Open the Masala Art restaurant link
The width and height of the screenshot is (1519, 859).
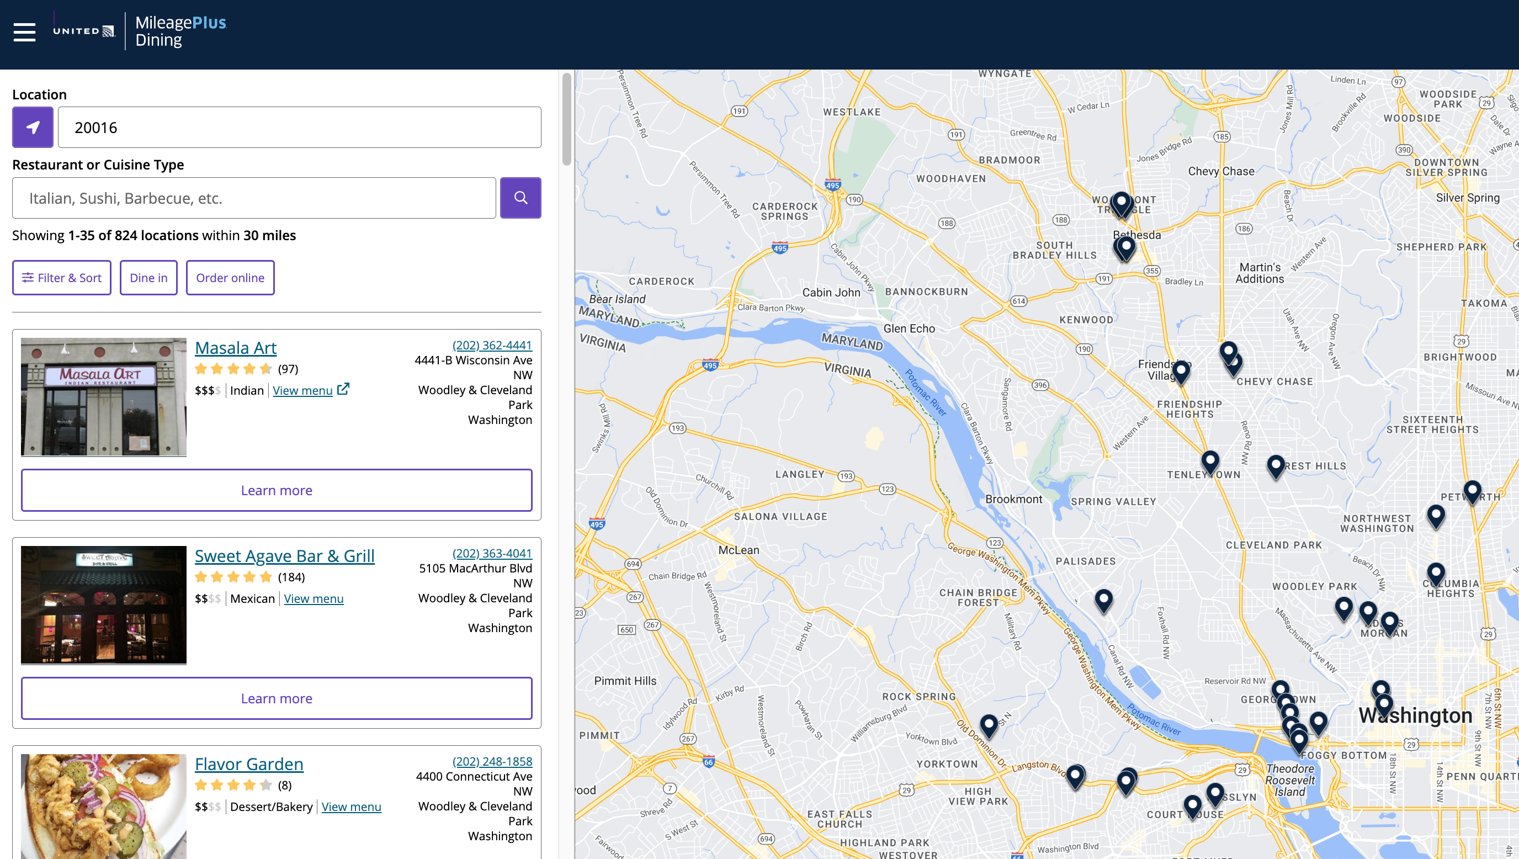coord(235,347)
